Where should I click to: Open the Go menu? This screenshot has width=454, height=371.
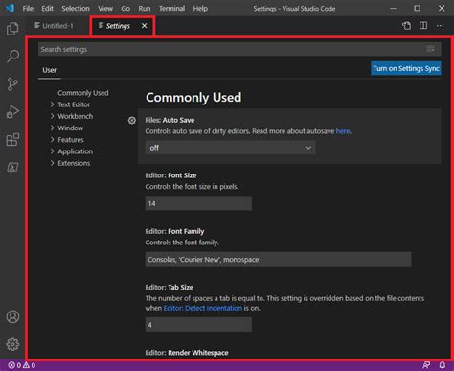coord(125,9)
